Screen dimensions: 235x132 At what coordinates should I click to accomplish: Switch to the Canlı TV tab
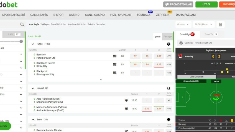point(211,35)
